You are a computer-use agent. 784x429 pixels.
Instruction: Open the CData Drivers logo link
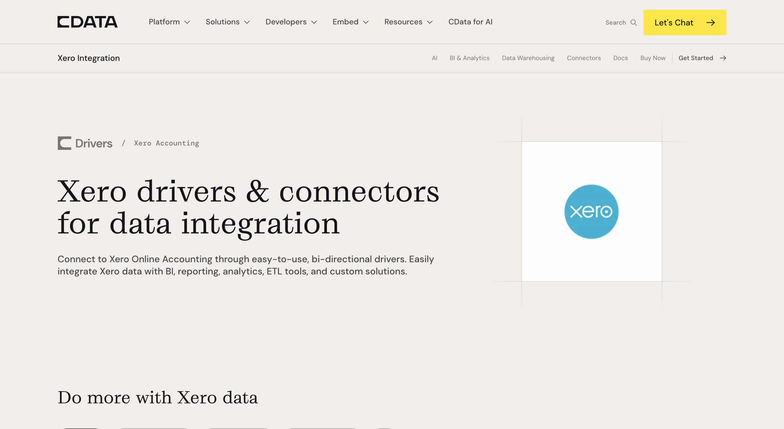point(85,143)
